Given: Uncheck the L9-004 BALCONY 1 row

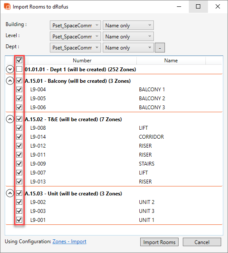Looking at the screenshot, I should tap(19, 89).
